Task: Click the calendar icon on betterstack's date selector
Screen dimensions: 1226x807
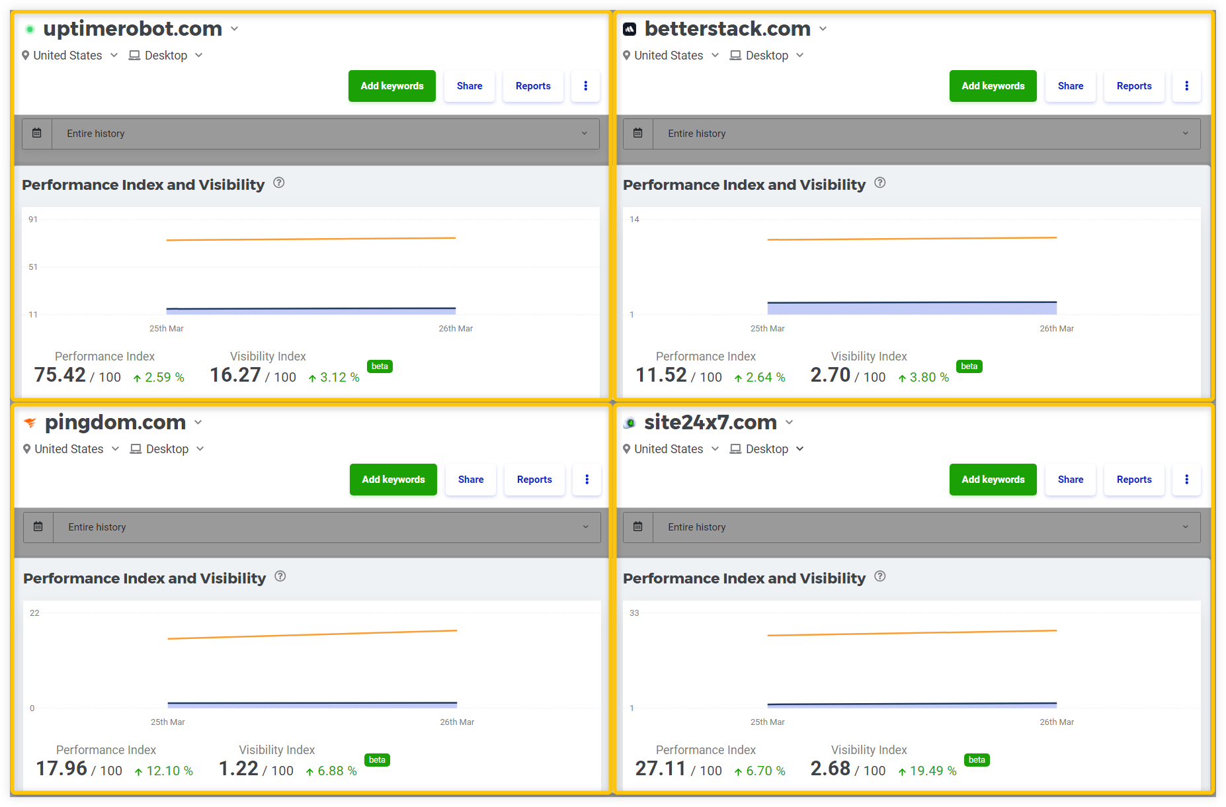Action: click(637, 134)
